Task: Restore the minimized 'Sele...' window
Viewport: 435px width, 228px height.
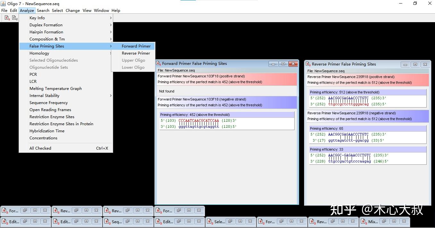Action: [230, 221]
